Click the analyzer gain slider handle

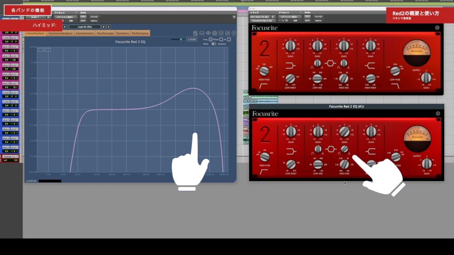click(x=181, y=39)
